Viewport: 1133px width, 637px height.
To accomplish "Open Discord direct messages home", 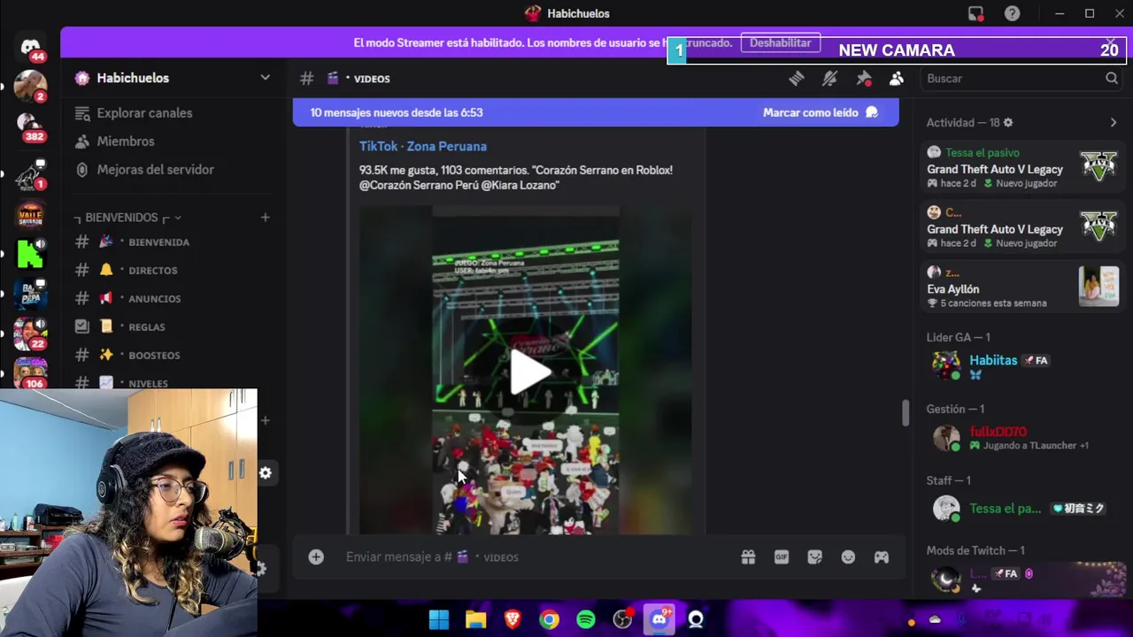I will 30,48.
